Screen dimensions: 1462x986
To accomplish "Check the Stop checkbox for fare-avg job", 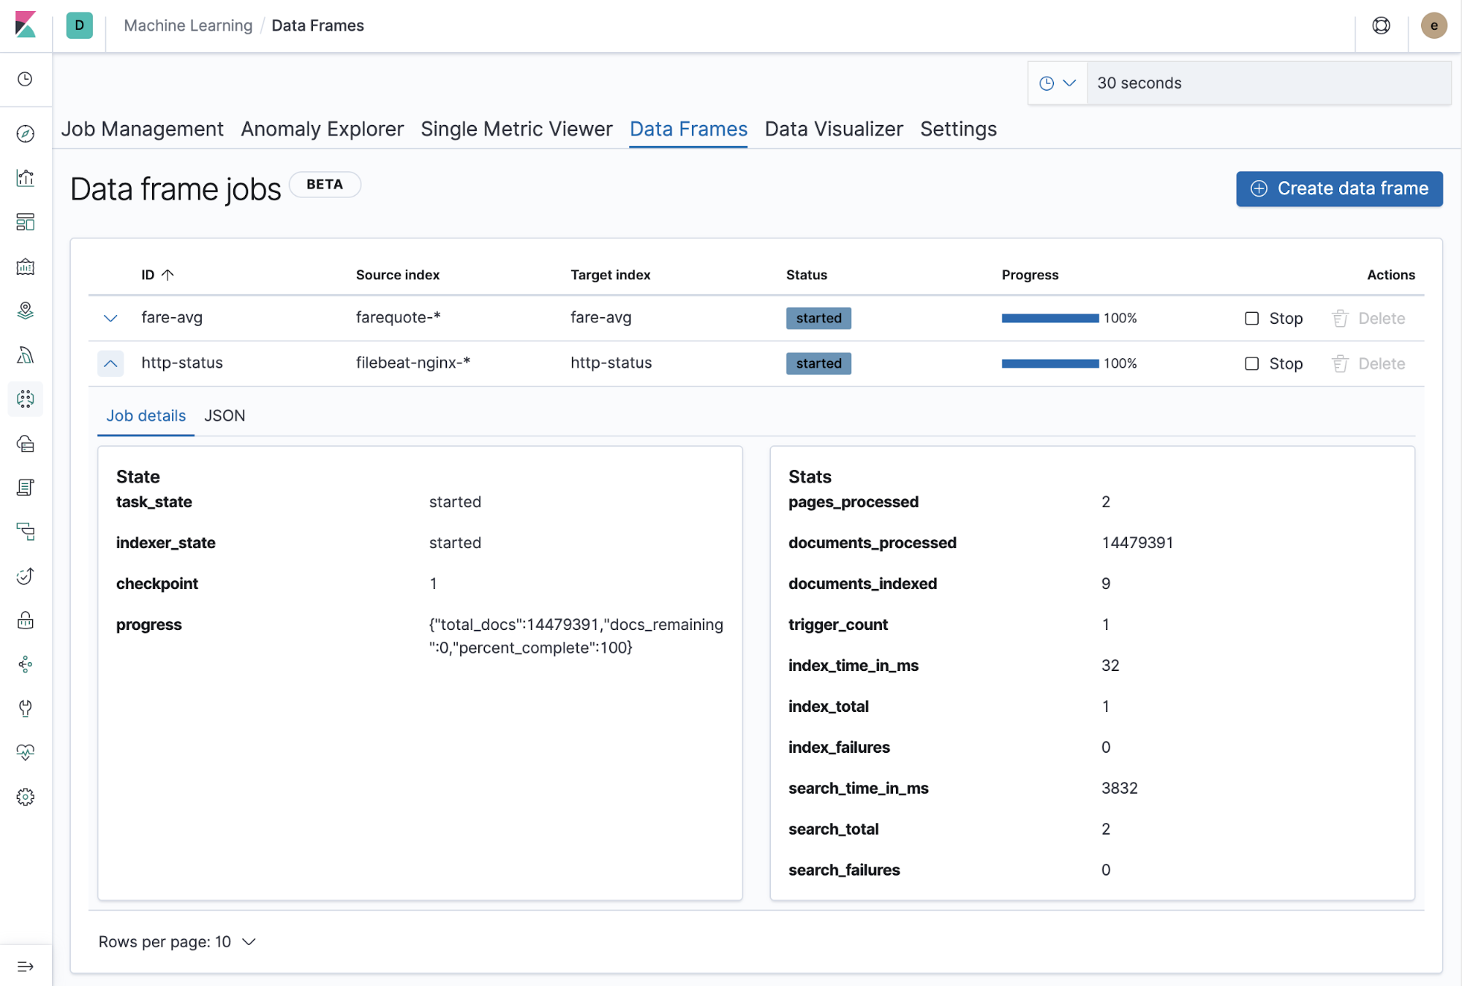I will [x=1251, y=319].
